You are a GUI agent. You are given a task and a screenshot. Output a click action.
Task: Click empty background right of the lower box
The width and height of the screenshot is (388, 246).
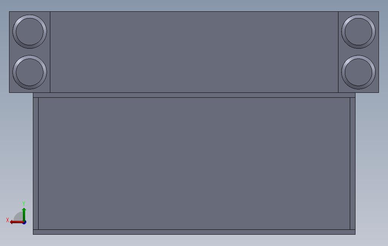point(372,163)
